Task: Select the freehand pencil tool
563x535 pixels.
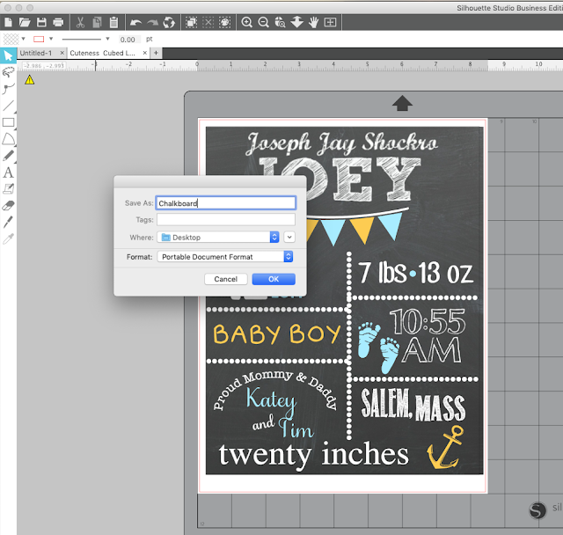Action: [x=8, y=156]
